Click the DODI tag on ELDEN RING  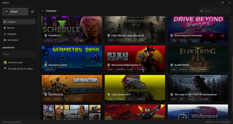(x=193, y=69)
